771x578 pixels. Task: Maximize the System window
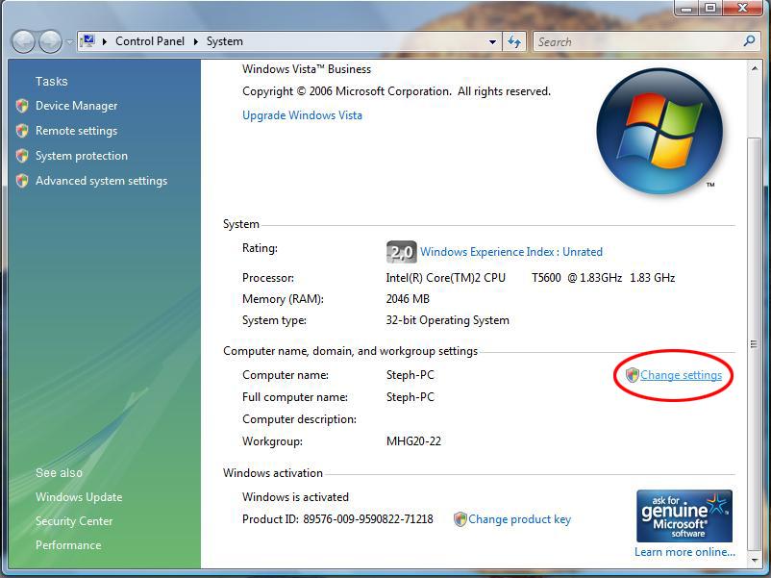pos(710,8)
